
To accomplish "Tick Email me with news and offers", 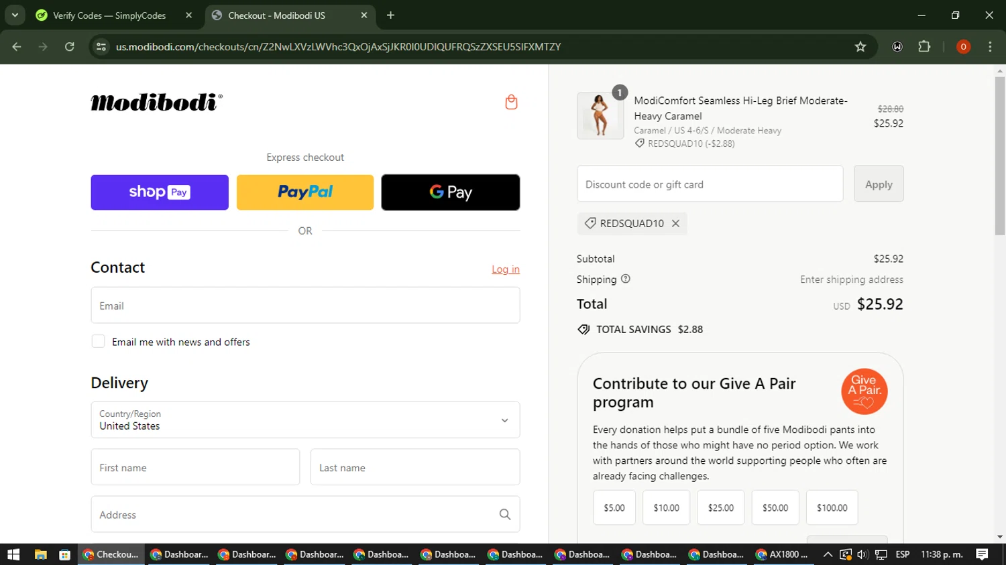I will (x=99, y=342).
